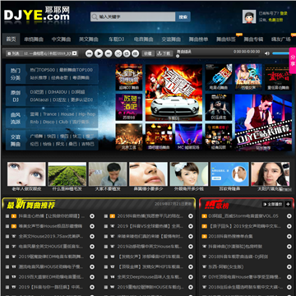The width and height of the screenshot is (296, 296).
Task: Open the 中文舞曲 navigation tab
Action: (x=61, y=39)
